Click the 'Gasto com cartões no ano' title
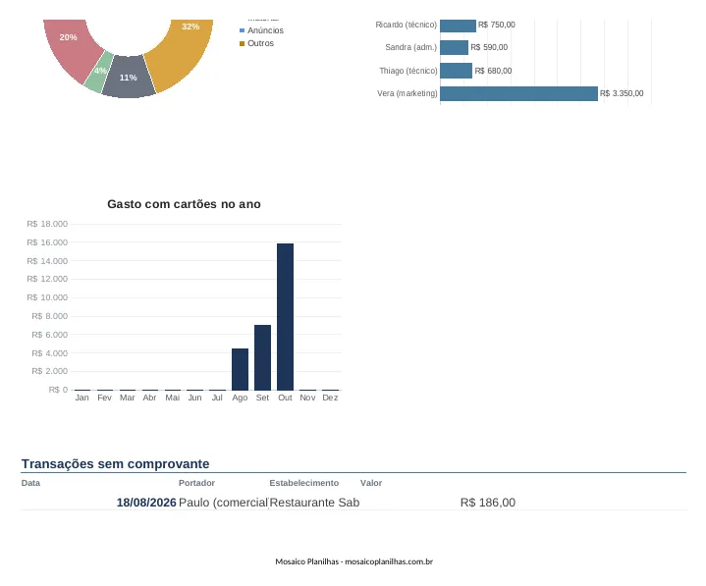 point(184,204)
